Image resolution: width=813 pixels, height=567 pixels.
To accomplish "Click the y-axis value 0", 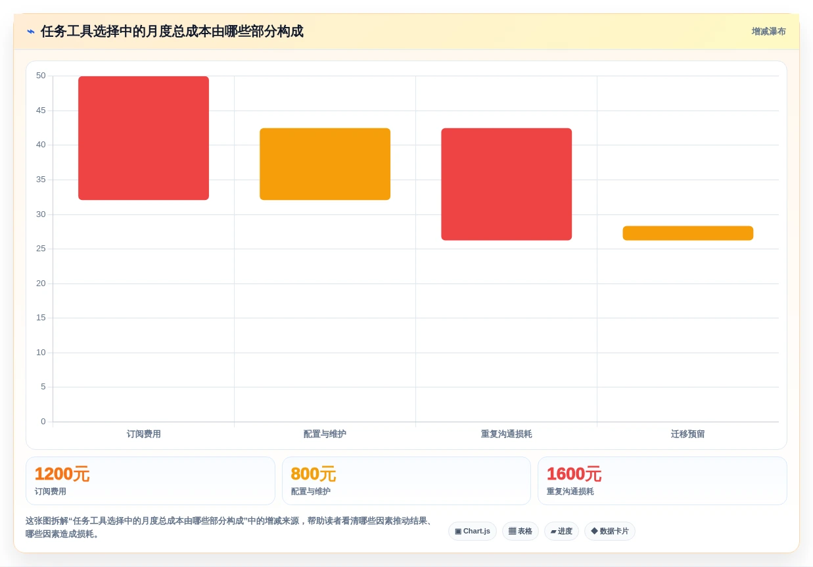I will click(x=43, y=422).
